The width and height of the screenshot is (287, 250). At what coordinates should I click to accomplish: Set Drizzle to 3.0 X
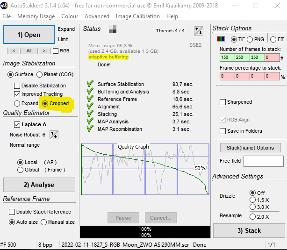coord(252,207)
